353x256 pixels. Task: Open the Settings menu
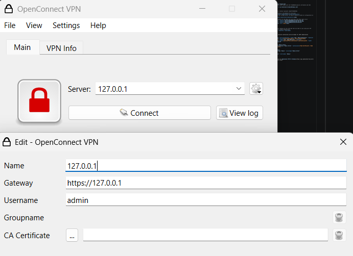coord(66,25)
